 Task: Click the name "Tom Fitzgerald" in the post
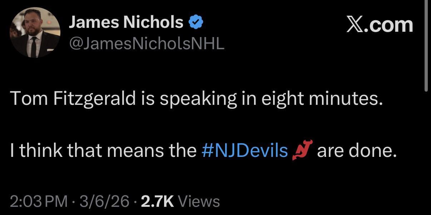tap(73, 98)
